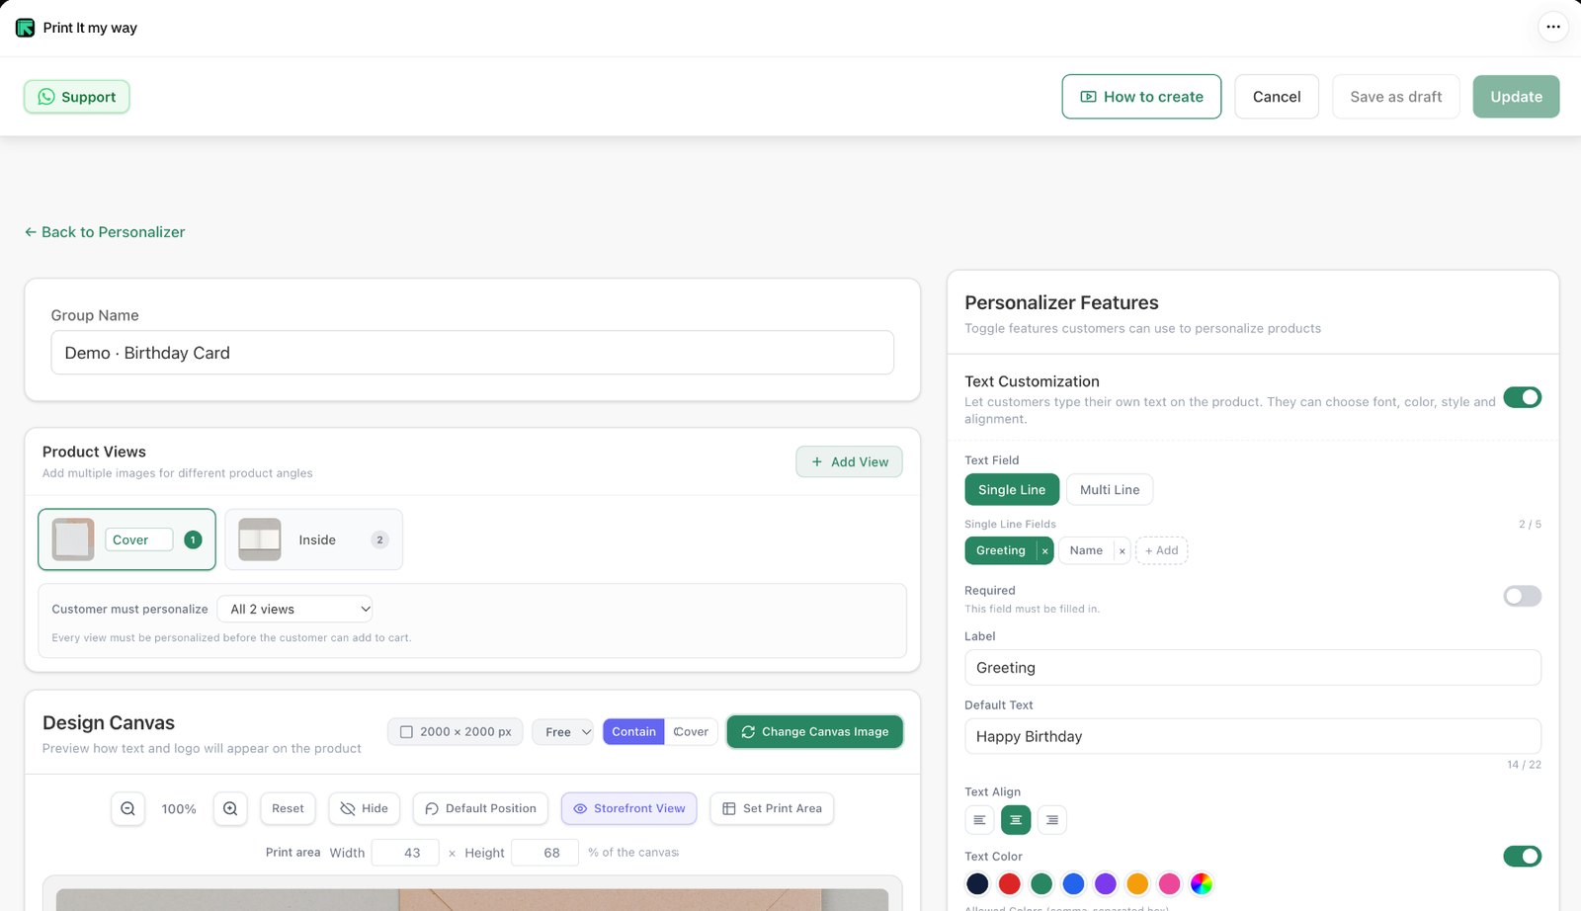Hide the print area with Hide button
1581x911 pixels.
pos(365,808)
